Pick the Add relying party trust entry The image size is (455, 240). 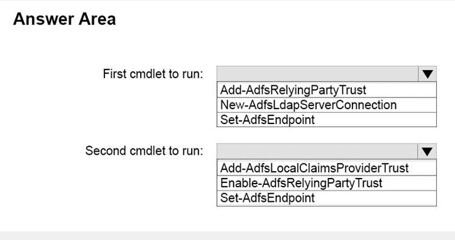tap(326, 90)
